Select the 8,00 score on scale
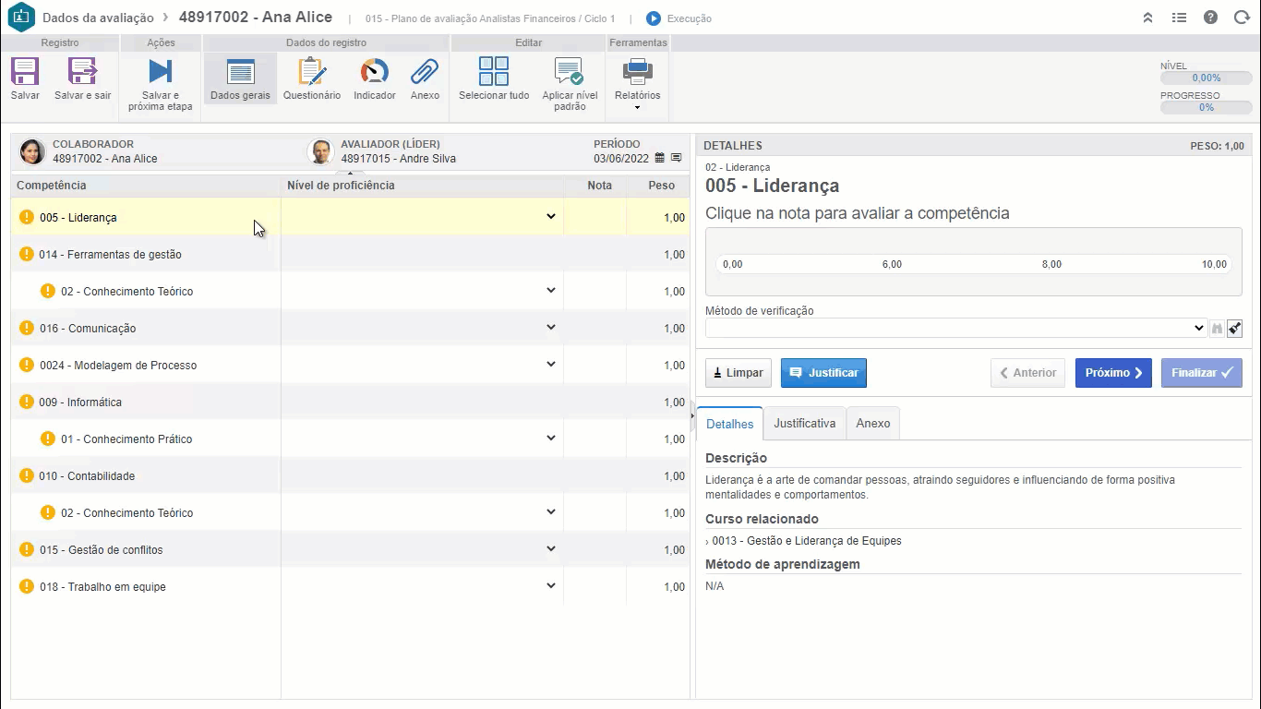Screen dimensions: 1261x709 [x=1051, y=264]
